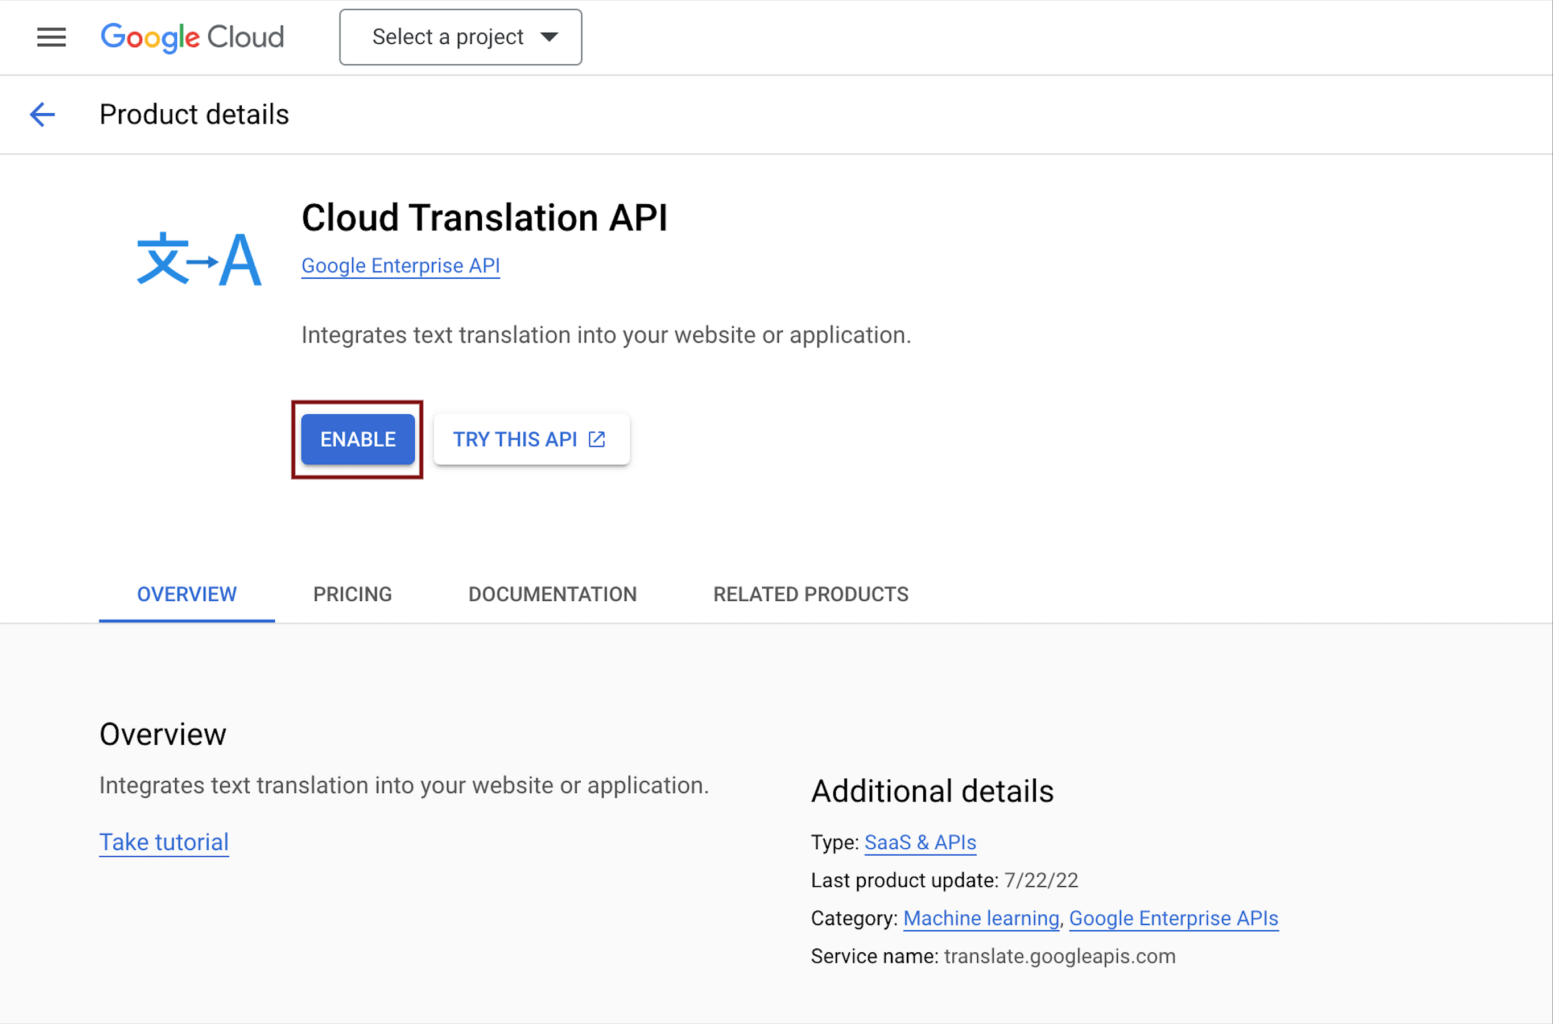This screenshot has width=1553, height=1024.
Task: Open the Google Enterprise API link
Action: coord(400,266)
